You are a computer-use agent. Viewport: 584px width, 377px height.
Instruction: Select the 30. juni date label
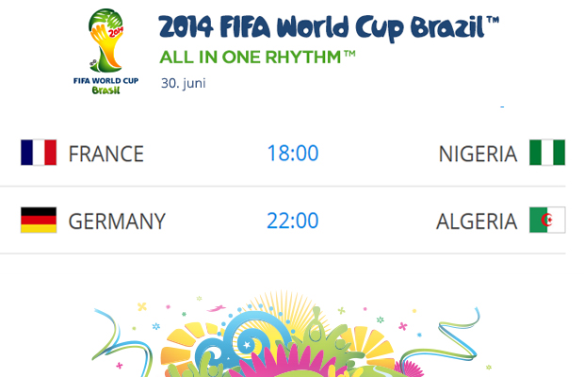[183, 82]
